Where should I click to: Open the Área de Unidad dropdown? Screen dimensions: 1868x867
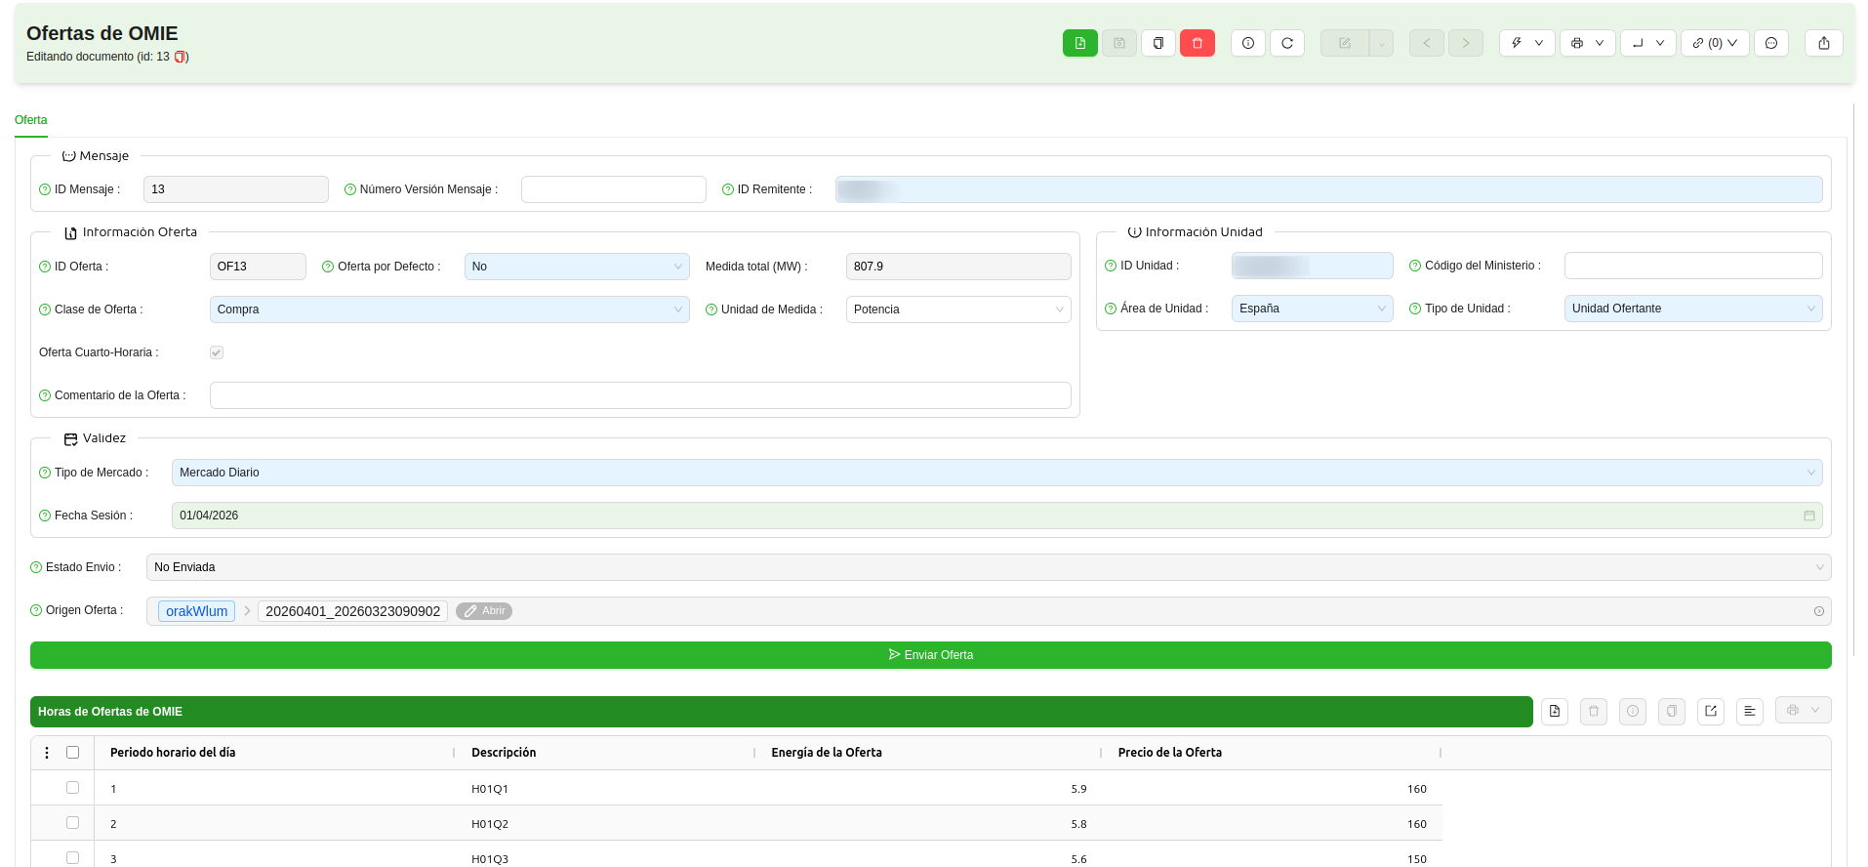1311,309
